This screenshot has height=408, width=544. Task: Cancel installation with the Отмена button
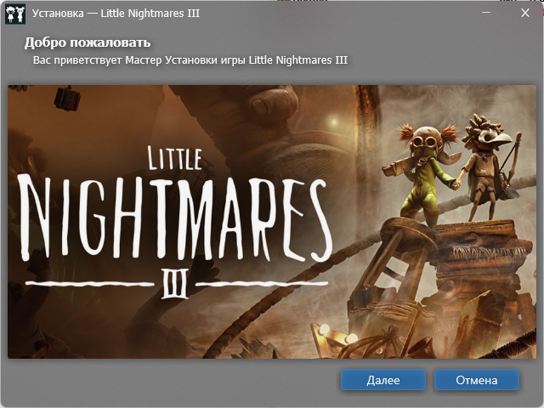click(477, 380)
